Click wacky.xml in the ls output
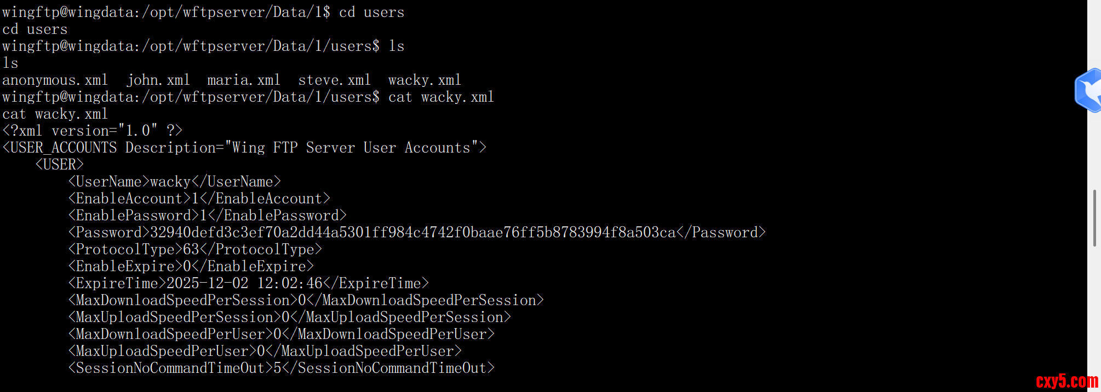This screenshot has width=1101, height=392. (x=425, y=80)
